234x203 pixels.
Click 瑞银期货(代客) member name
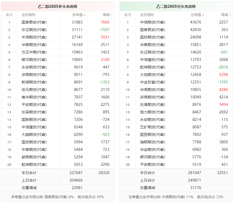[153, 142]
